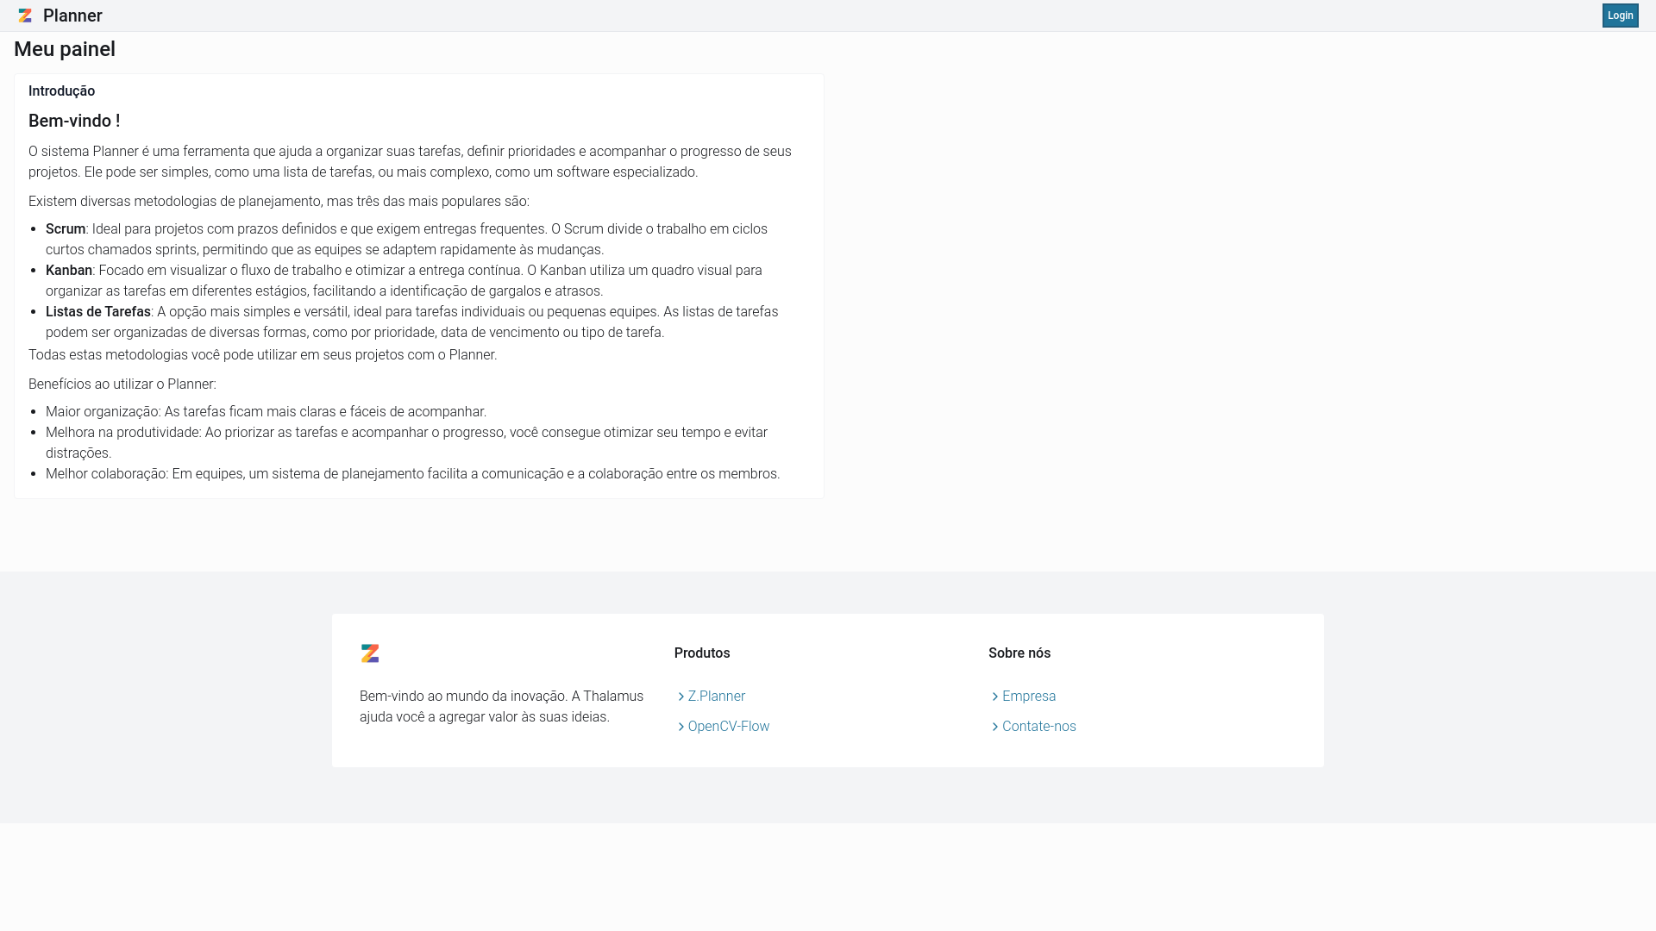Click the bold 'Listas de Tarefas' term
This screenshot has width=1656, height=931.
pos(98,311)
